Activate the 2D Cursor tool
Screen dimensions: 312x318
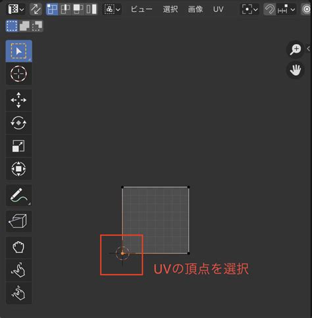click(x=18, y=74)
